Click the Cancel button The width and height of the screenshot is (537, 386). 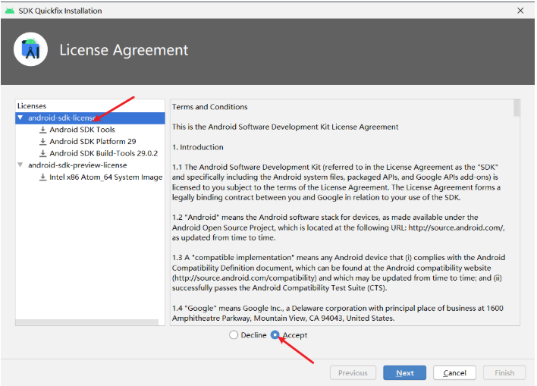click(x=454, y=372)
